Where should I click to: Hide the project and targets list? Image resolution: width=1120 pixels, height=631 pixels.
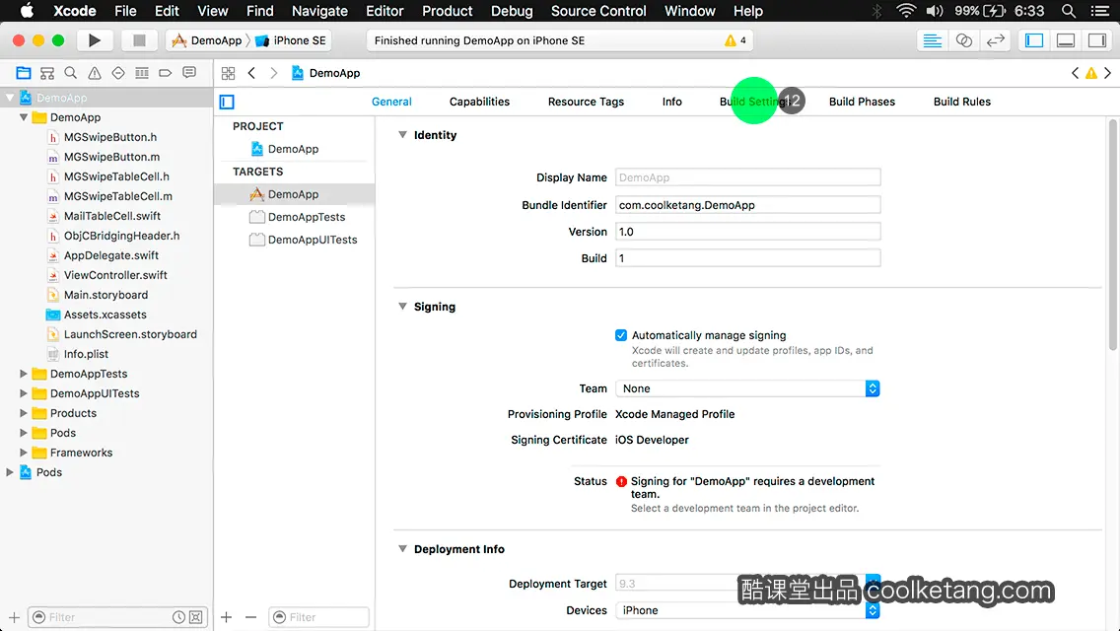[227, 103]
